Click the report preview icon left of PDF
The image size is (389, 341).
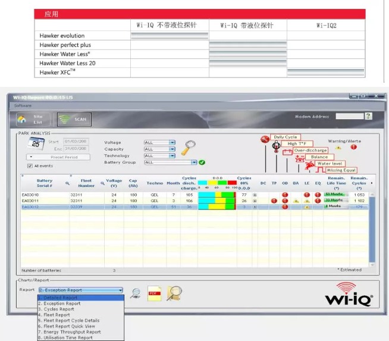(136, 292)
